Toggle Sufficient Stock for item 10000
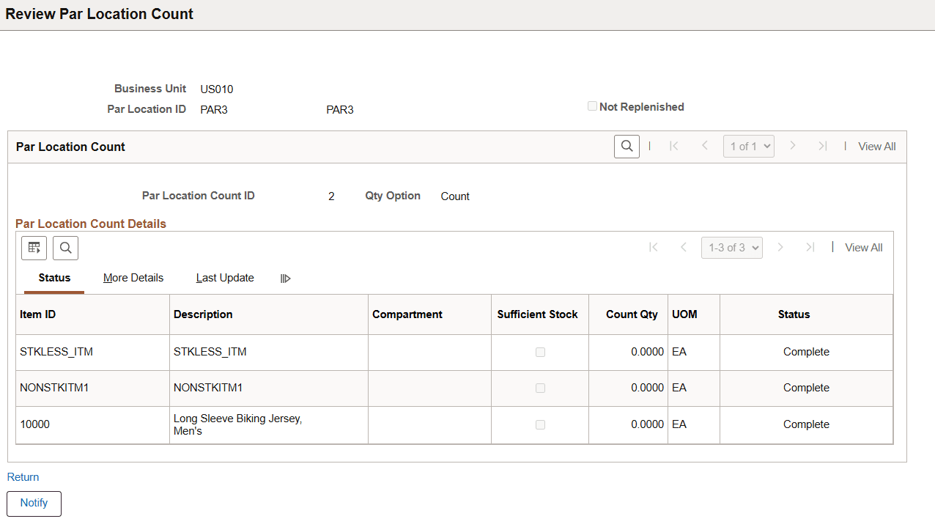The height and width of the screenshot is (527, 935). (540, 424)
